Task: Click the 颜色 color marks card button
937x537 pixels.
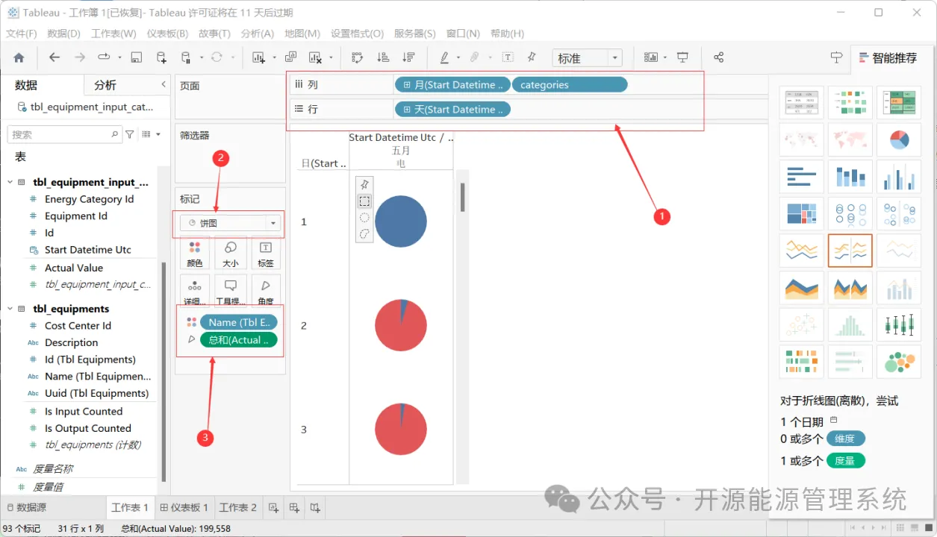Action: click(x=195, y=253)
